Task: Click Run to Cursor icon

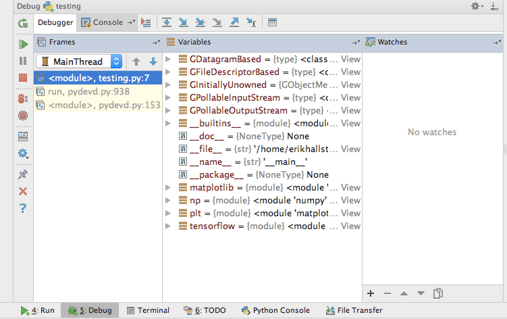Action: pos(250,22)
